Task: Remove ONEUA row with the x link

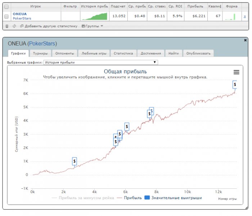Action: coord(244,17)
